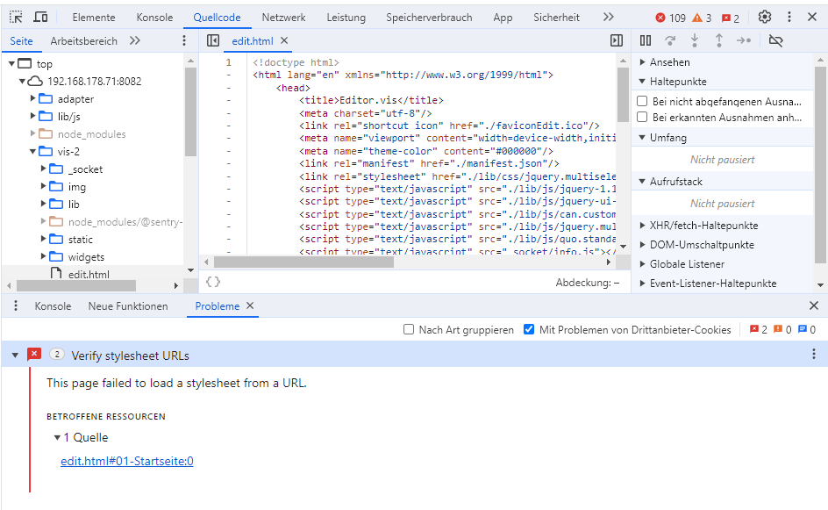Open the 2 issues badge in toolbar
828x510 pixels.
tap(731, 18)
